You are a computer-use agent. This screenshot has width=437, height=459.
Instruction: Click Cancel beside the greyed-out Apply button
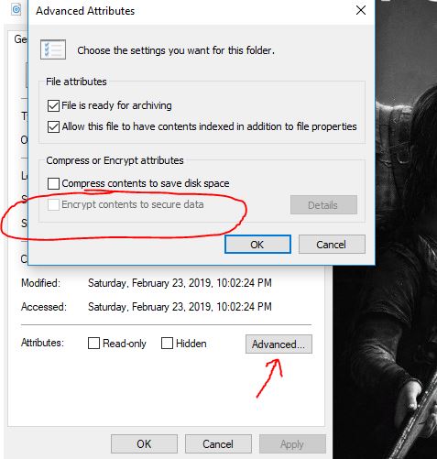click(218, 443)
